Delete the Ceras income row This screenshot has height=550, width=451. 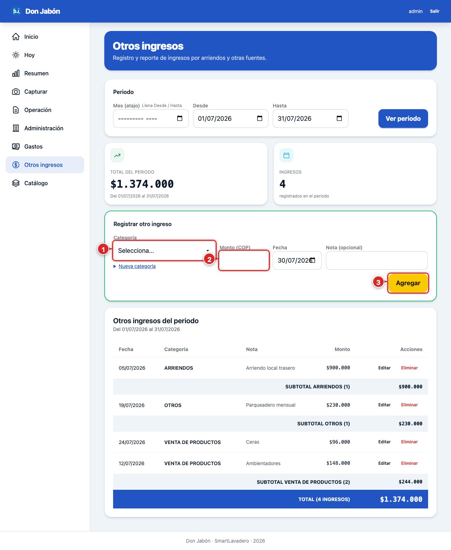[409, 442]
